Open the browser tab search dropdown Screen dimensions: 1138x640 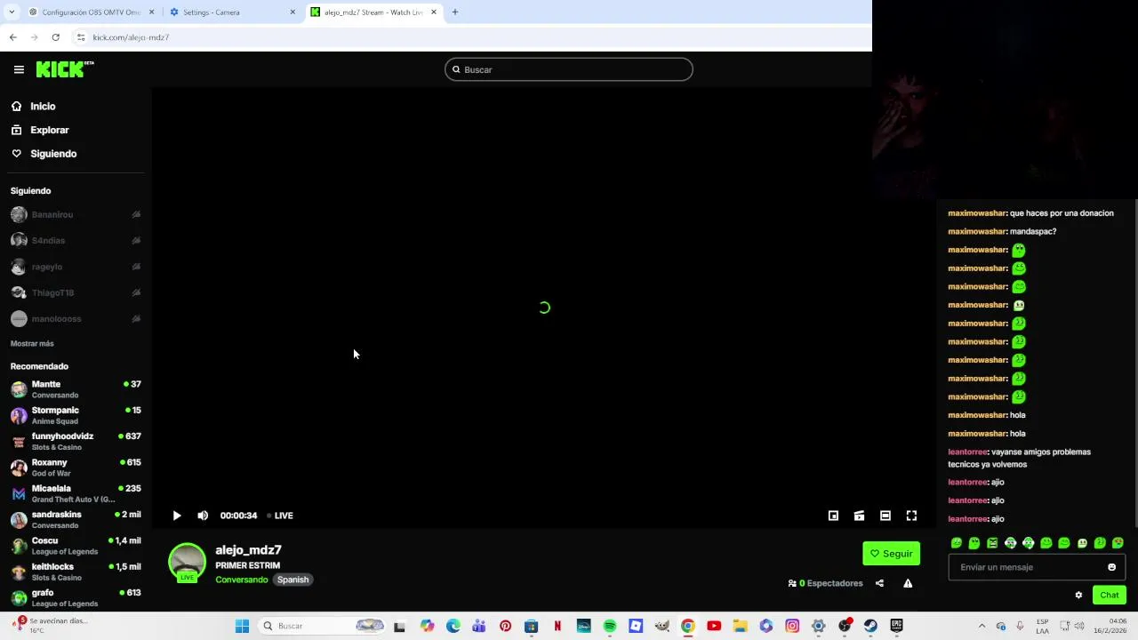[12, 12]
